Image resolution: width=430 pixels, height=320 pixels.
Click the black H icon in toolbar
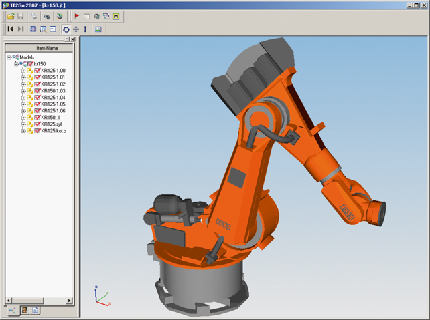pos(116,17)
